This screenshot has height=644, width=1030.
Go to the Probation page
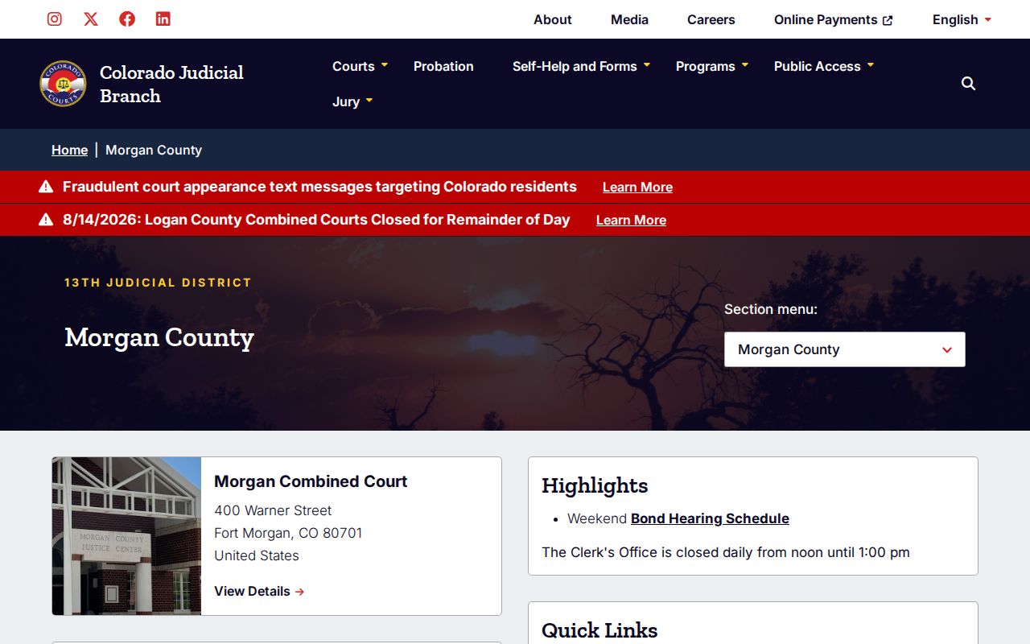tap(443, 66)
